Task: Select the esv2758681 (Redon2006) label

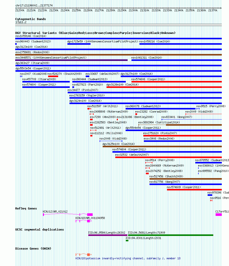Action: pyautogui.click(x=32, y=52)
